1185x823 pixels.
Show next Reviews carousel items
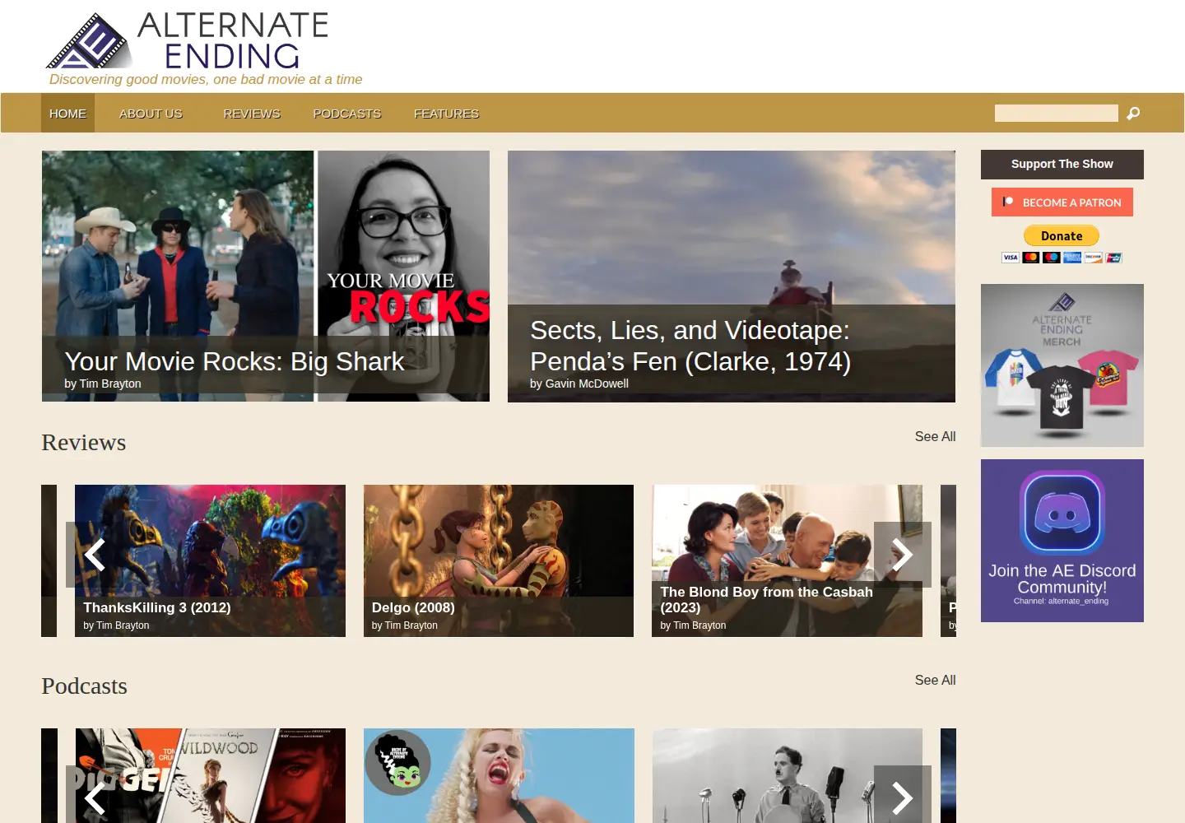click(903, 555)
